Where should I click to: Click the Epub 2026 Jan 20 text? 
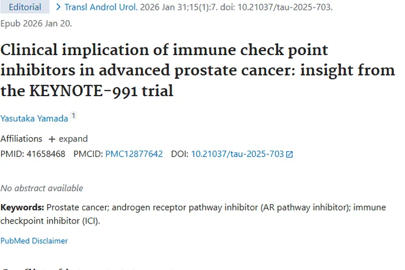tap(36, 23)
